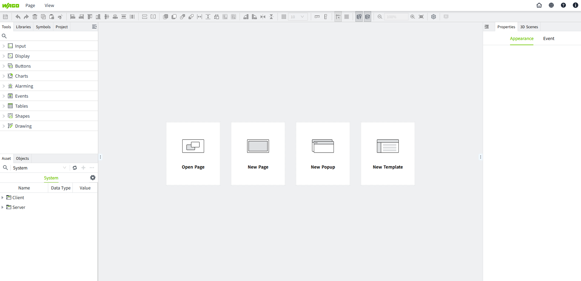
Task: Click the undo arrow in toolbar
Action: [x=18, y=17]
